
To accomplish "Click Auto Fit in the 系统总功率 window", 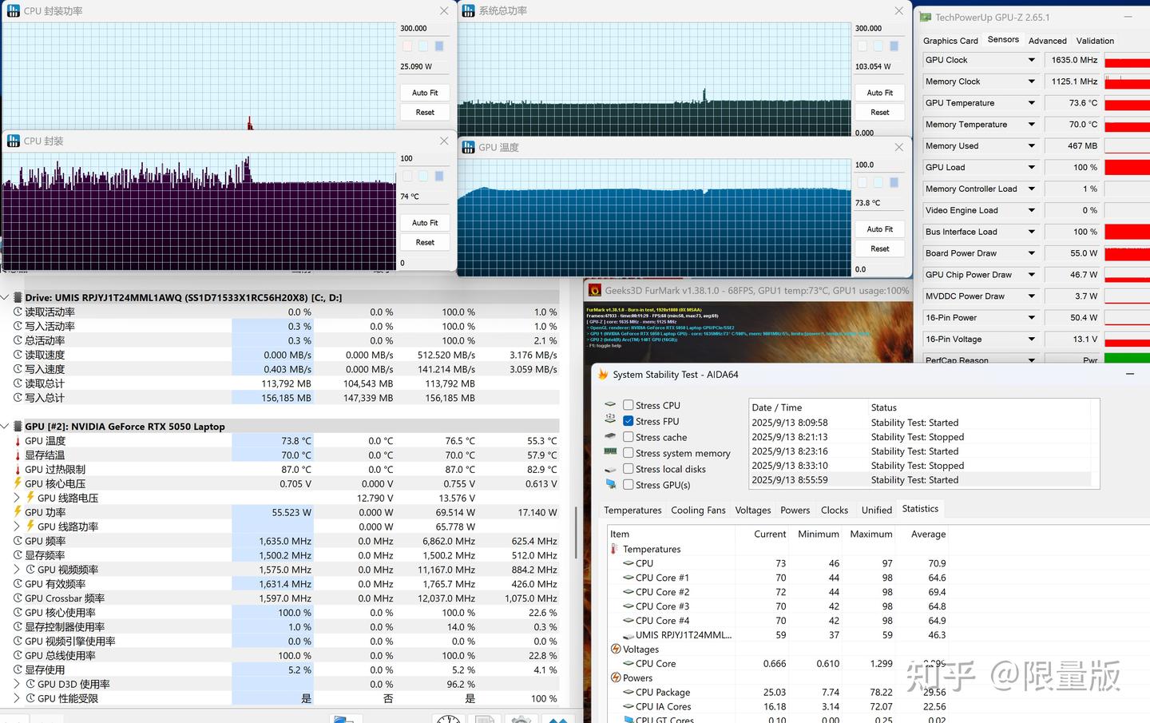I will point(880,93).
